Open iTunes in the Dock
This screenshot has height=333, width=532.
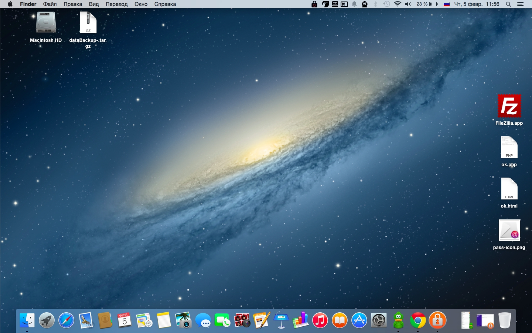click(x=320, y=320)
